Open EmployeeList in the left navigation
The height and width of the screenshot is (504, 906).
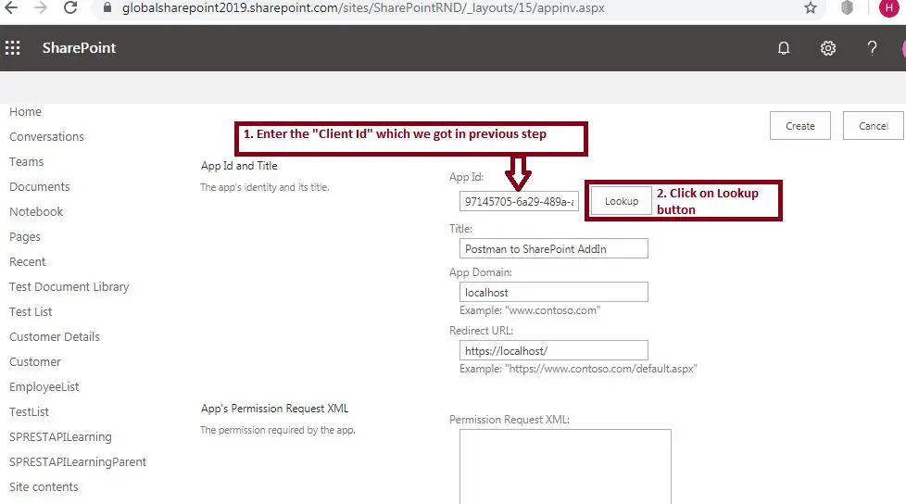tap(44, 386)
